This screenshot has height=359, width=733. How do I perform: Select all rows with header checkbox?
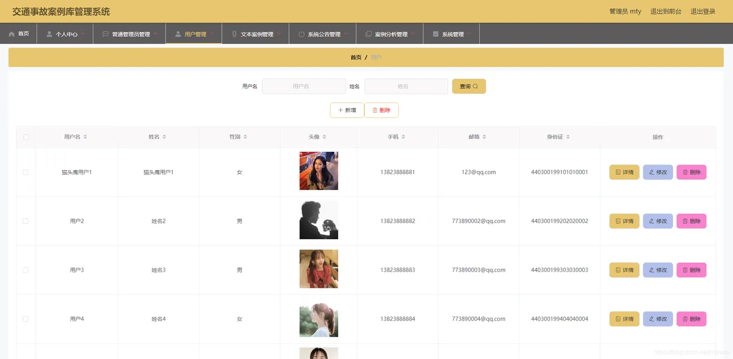pyautogui.click(x=26, y=137)
